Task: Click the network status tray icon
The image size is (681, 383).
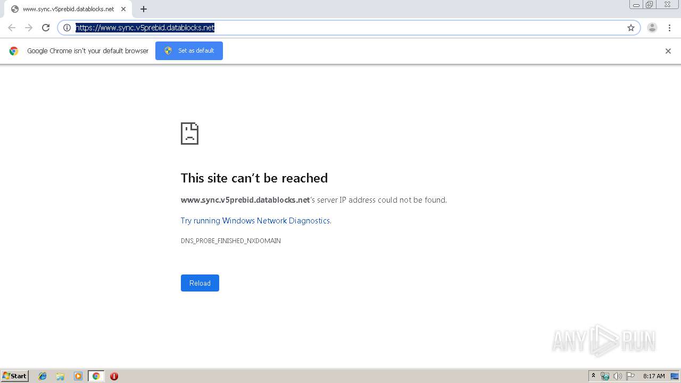Action: pyautogui.click(x=605, y=376)
